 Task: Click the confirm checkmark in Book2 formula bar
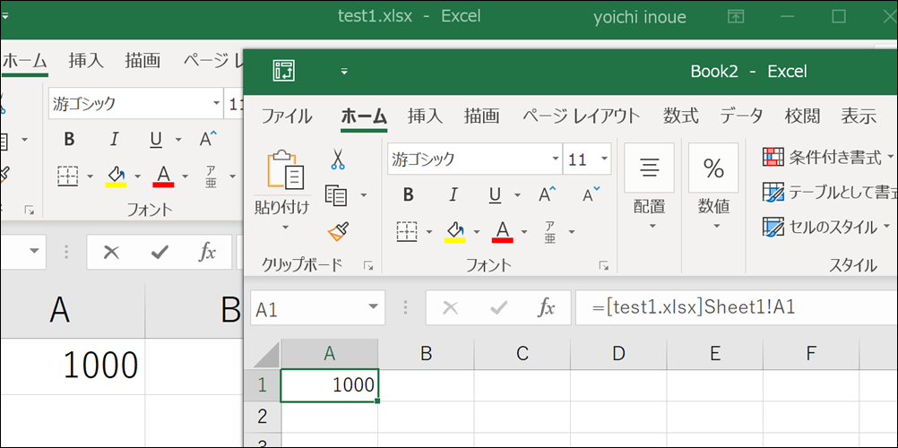(499, 307)
